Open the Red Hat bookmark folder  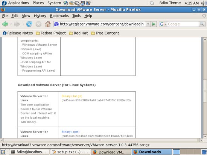pos(78,33)
